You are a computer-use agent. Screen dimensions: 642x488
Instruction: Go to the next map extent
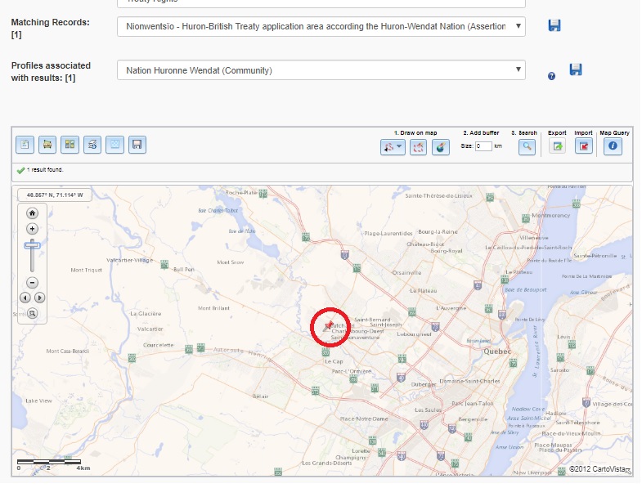point(40,298)
